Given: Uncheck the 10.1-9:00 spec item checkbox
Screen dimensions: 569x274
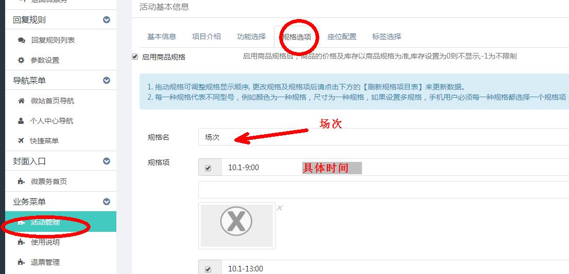Looking at the screenshot, I should (208, 168).
